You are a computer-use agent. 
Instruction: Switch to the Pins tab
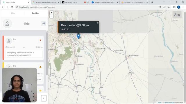pos(13,13)
